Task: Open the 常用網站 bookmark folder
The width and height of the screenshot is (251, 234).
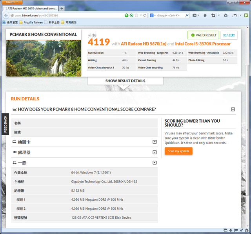Action: click(69, 22)
